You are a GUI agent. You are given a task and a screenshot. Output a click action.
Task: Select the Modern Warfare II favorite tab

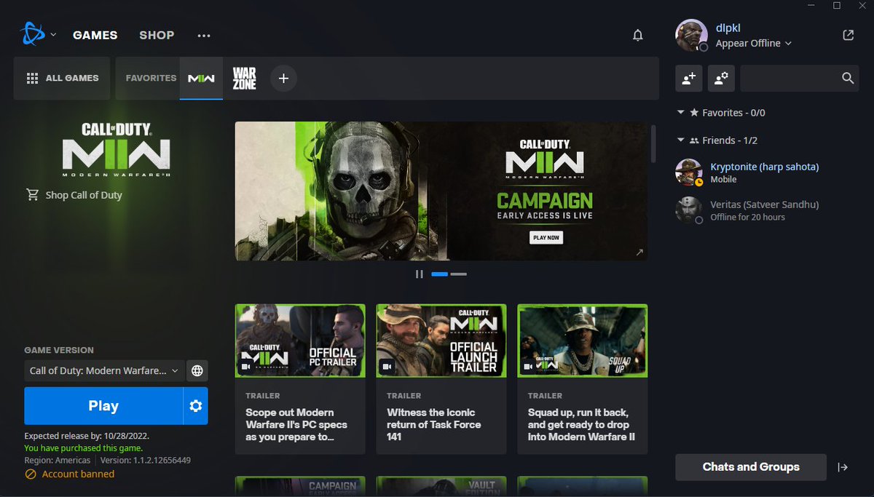click(201, 78)
